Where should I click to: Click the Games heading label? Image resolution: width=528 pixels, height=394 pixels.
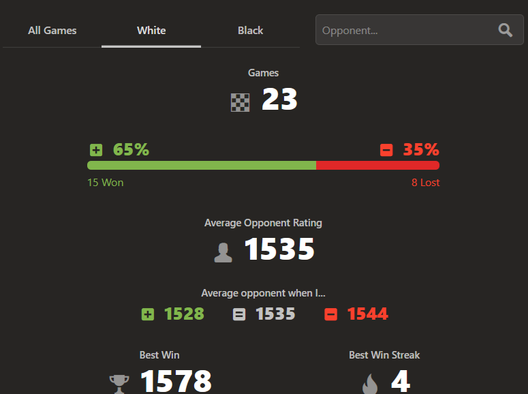(264, 73)
